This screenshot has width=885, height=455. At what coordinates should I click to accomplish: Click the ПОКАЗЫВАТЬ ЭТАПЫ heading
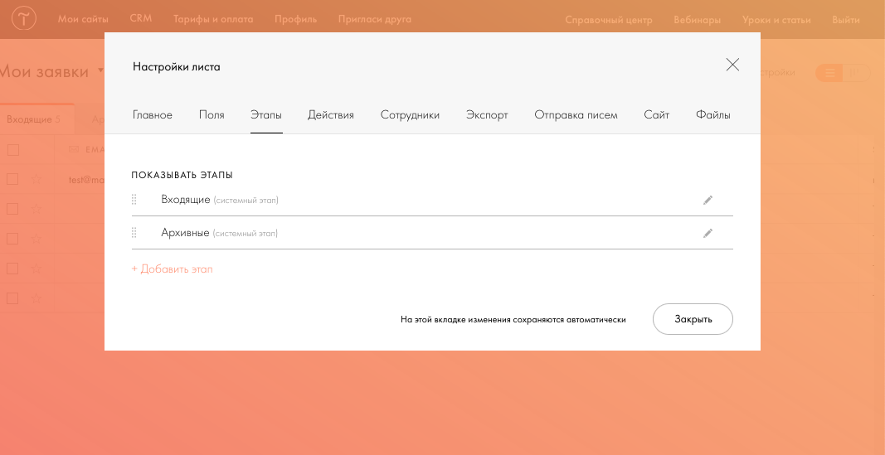point(182,176)
